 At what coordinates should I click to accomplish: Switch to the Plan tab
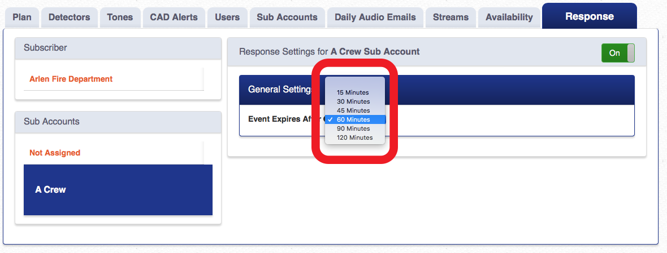(22, 17)
